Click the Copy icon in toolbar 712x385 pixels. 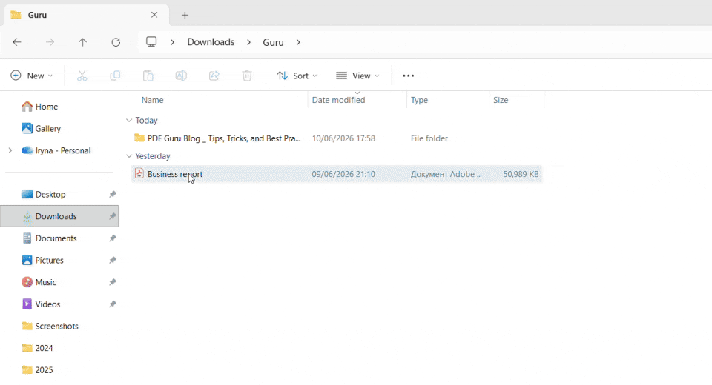tap(116, 76)
